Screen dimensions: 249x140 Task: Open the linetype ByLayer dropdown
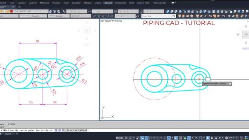point(33,16)
